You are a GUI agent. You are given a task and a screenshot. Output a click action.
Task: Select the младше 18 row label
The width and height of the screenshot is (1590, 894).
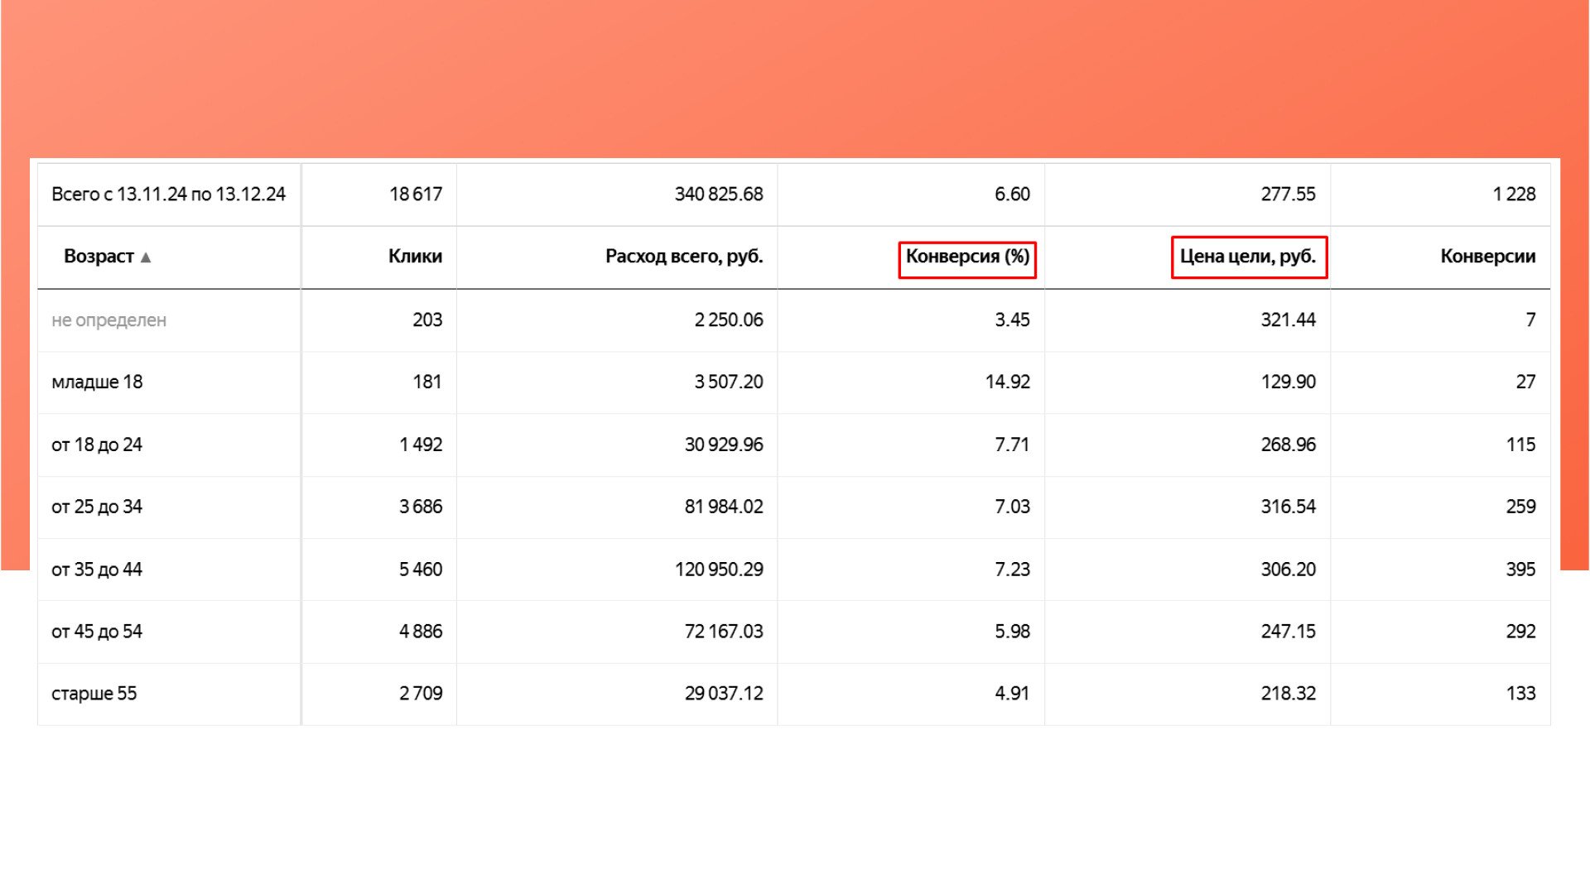coord(97,382)
